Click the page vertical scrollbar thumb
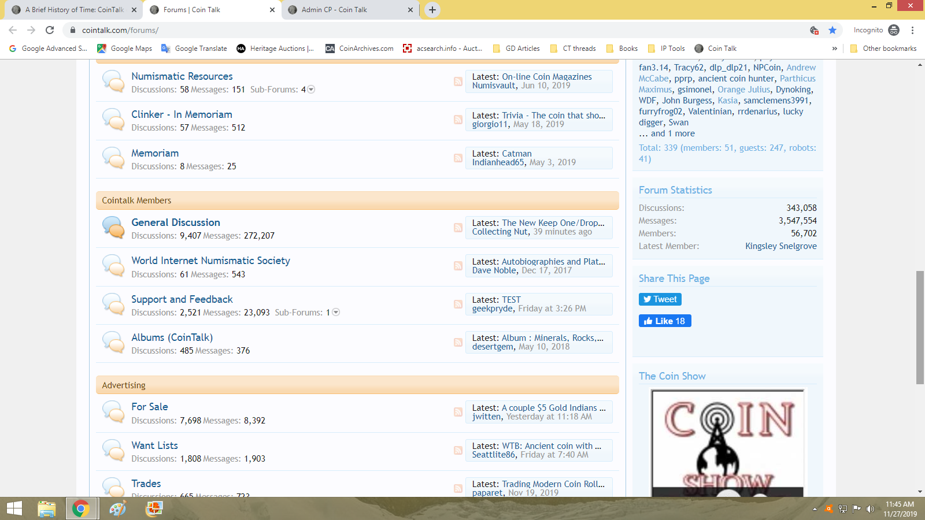The height and width of the screenshot is (520, 925). [x=920, y=326]
